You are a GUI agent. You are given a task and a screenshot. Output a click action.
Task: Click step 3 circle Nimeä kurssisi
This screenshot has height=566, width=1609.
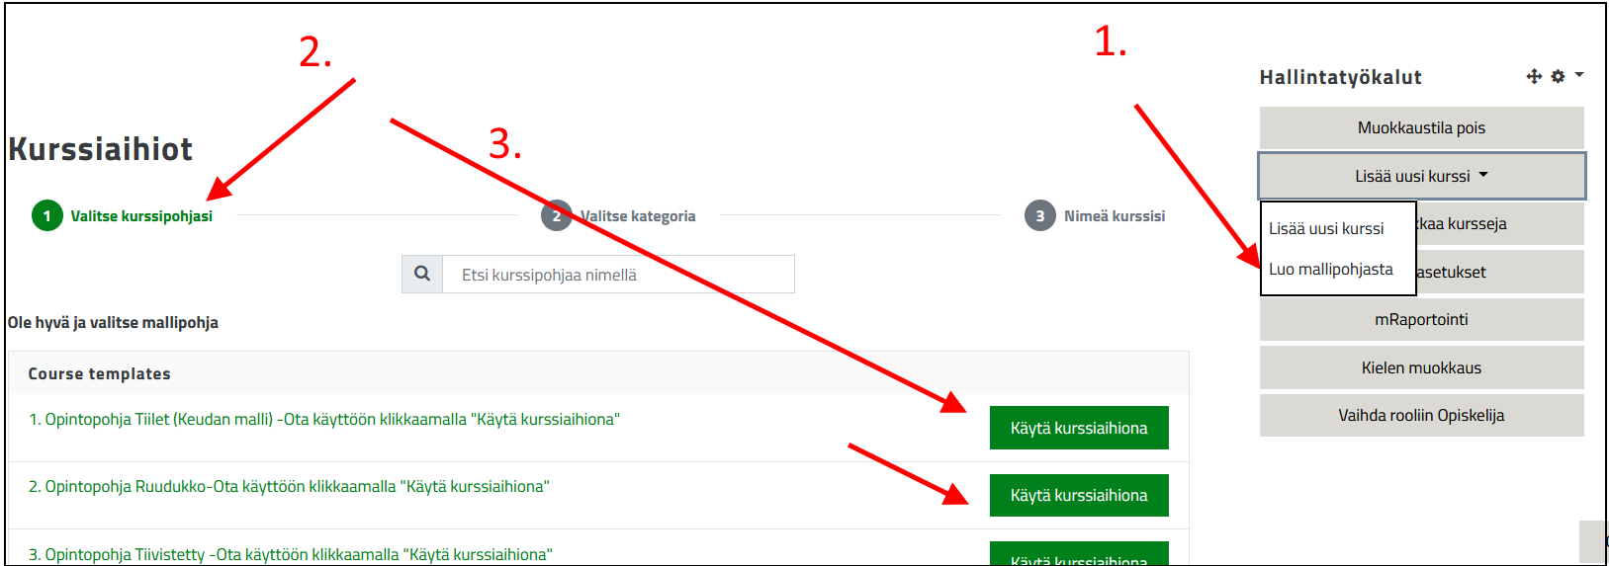tap(1039, 215)
